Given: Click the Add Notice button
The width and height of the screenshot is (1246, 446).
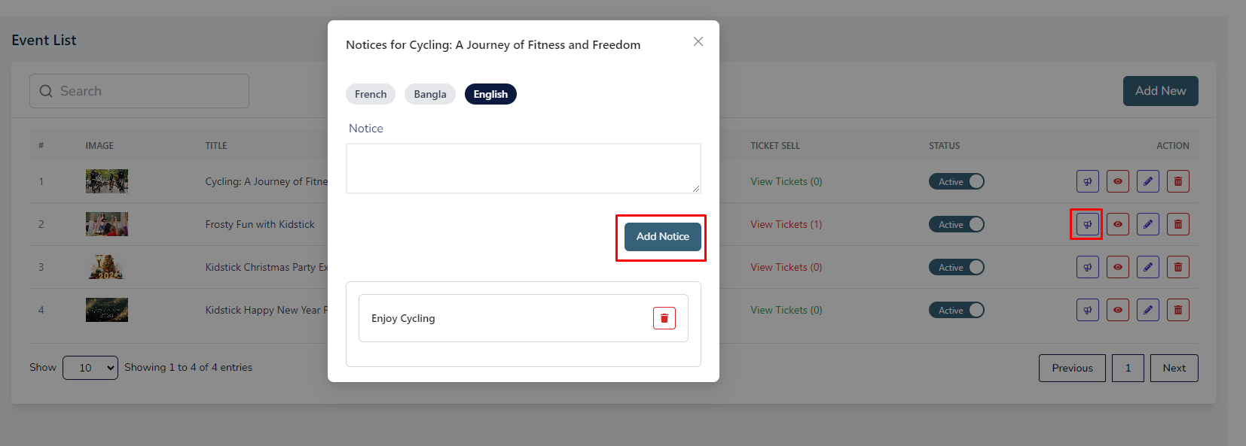Looking at the screenshot, I should tap(663, 236).
